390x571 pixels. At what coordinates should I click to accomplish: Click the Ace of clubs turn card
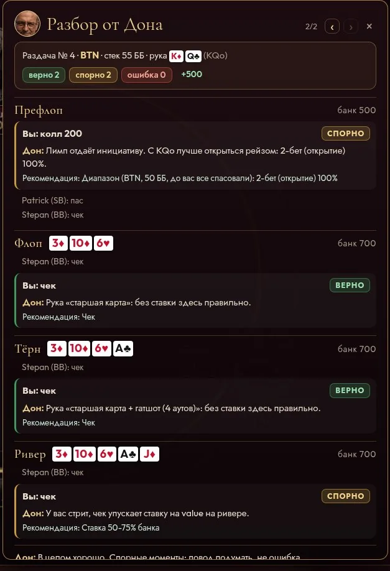123,349
